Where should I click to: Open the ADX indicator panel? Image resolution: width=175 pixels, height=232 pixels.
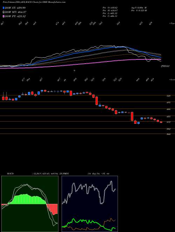click(x=90, y=204)
